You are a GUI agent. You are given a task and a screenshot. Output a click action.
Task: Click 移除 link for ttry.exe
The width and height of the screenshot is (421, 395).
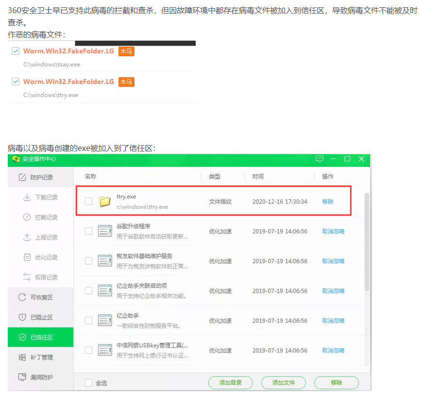pos(328,201)
